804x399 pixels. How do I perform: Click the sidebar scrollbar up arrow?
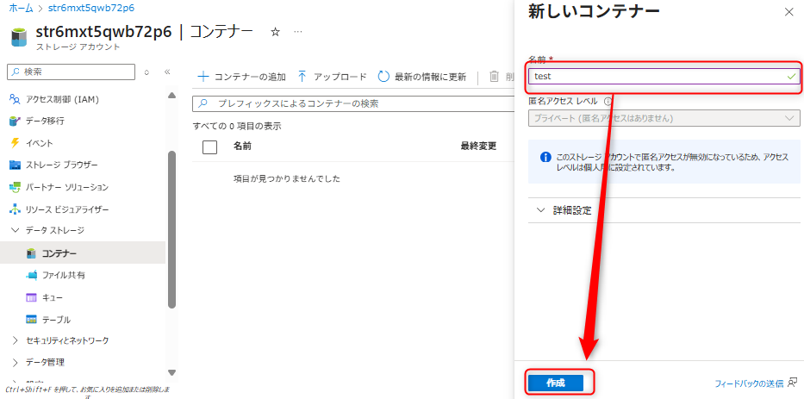(171, 95)
